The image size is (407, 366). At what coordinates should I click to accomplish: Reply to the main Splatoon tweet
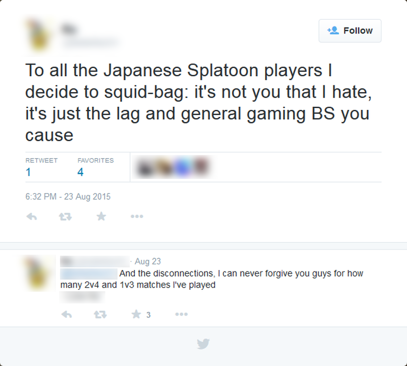pyautogui.click(x=32, y=217)
